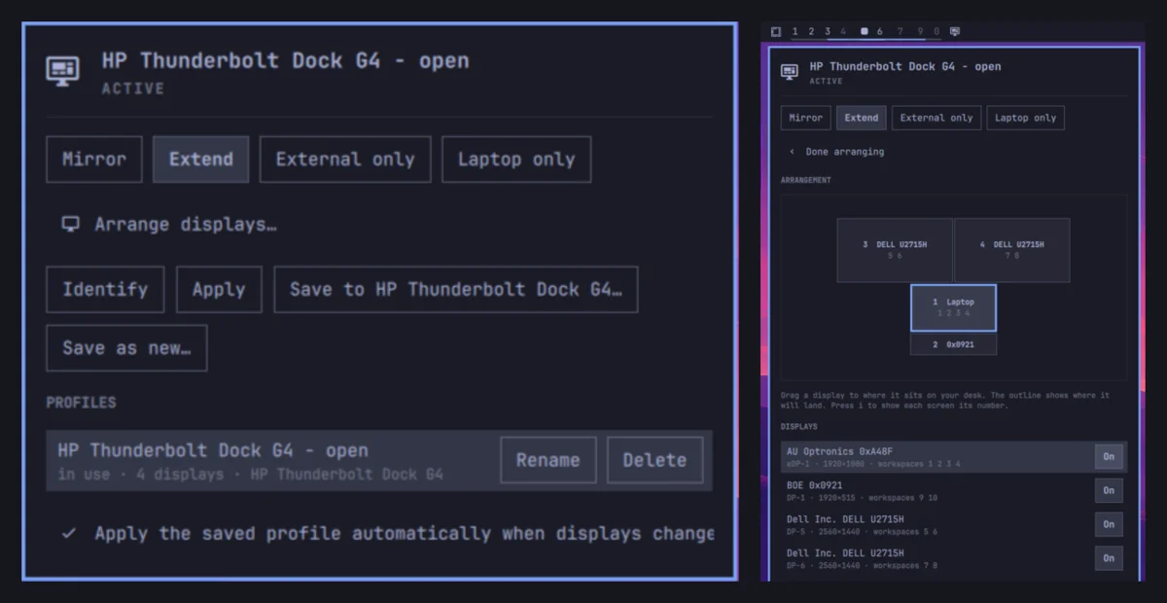Choose Extend mode in the profiles panel

pos(201,160)
